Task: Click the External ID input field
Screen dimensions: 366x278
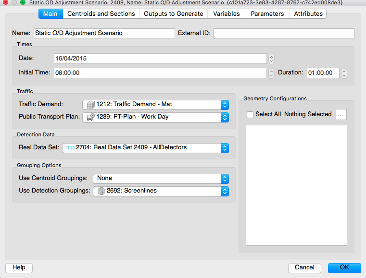Action: (x=284, y=33)
